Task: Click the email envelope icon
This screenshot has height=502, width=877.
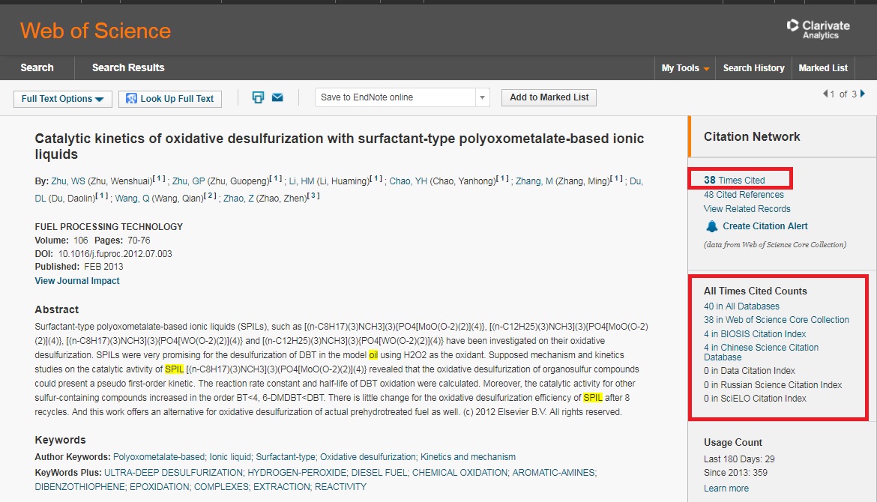Action: [x=277, y=97]
